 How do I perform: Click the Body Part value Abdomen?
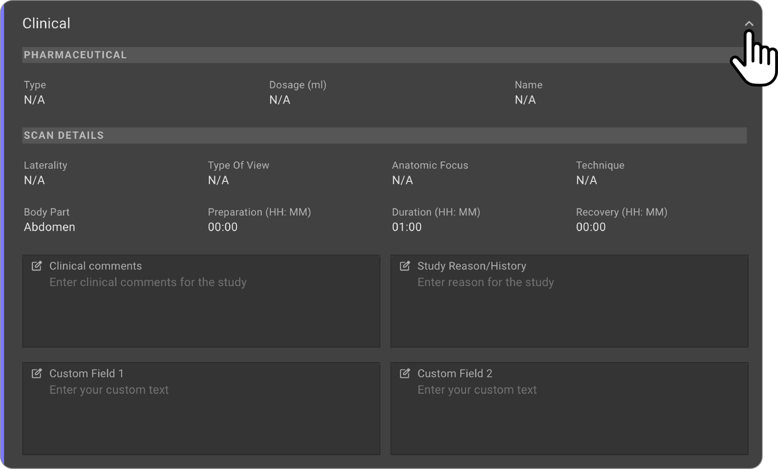click(x=49, y=227)
